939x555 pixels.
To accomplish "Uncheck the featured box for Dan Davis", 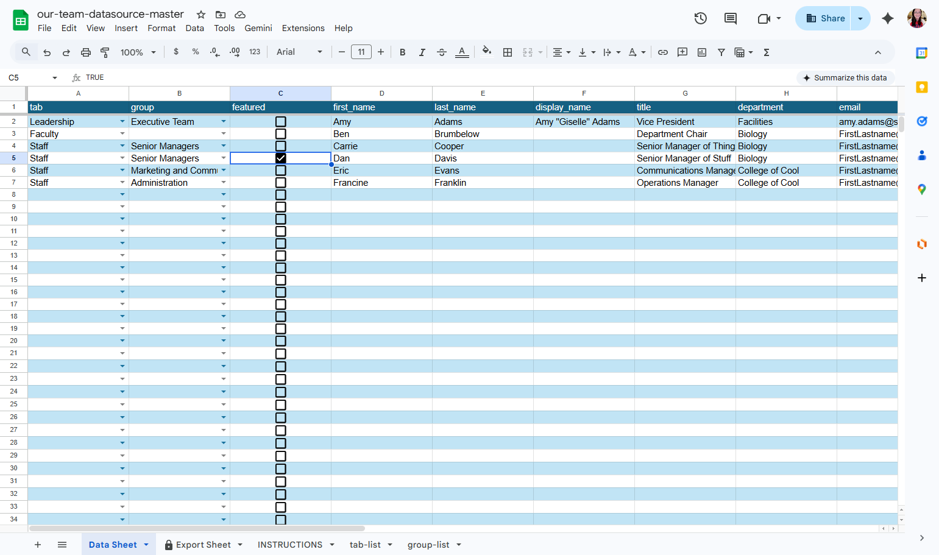I will tap(281, 158).
